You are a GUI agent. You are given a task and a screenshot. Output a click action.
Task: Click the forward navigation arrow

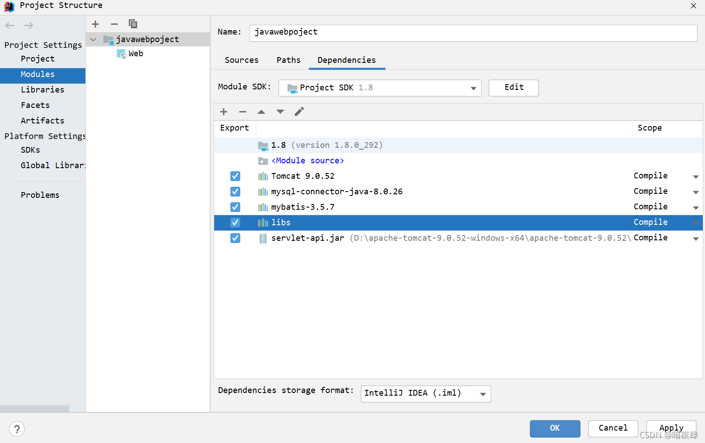29,26
